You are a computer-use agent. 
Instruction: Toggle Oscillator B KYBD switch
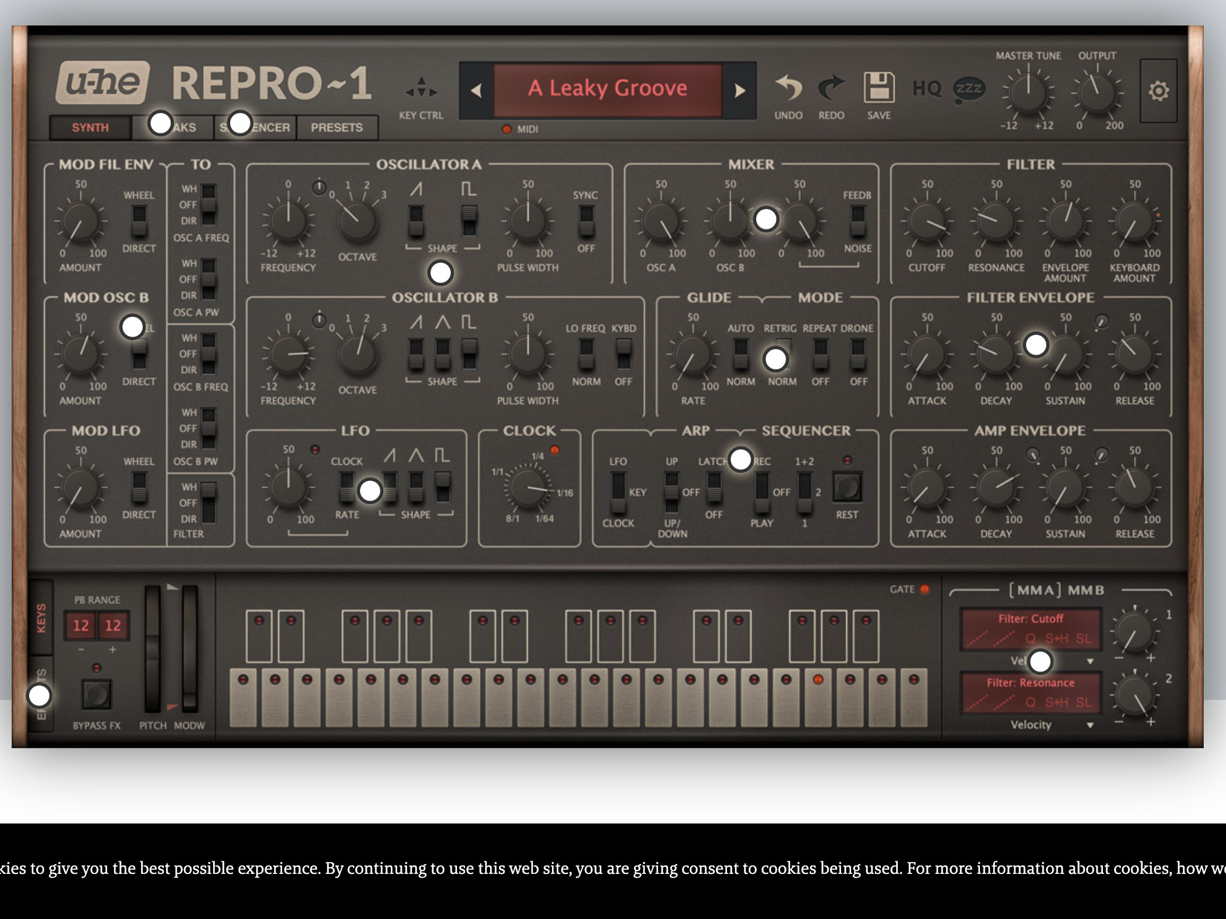[x=624, y=354]
